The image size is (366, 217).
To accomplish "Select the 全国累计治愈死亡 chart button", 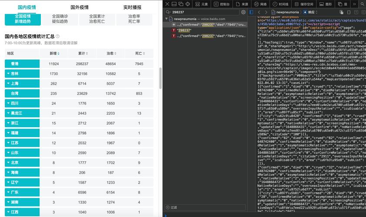I will point(97,19).
